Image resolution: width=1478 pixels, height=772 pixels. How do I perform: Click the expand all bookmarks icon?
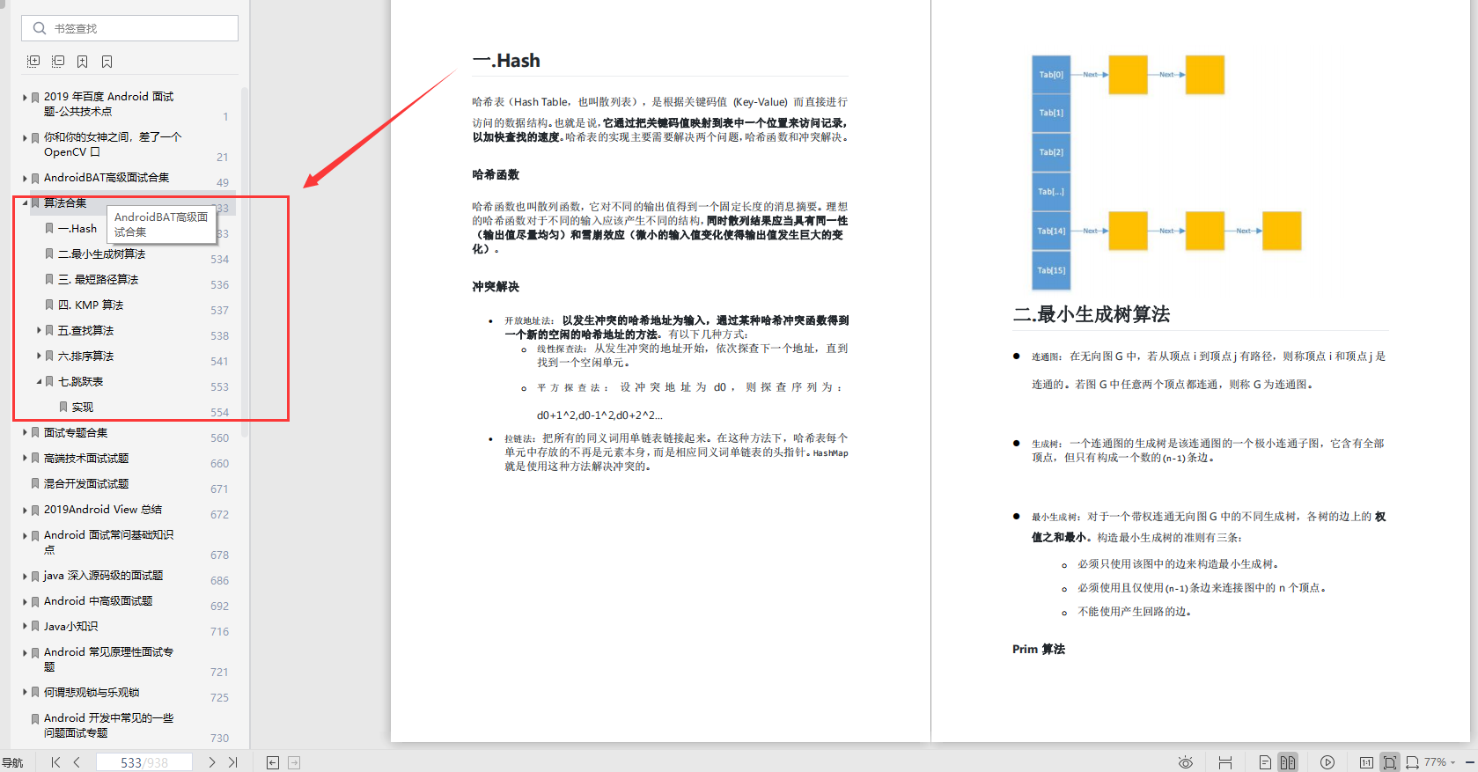(x=33, y=62)
